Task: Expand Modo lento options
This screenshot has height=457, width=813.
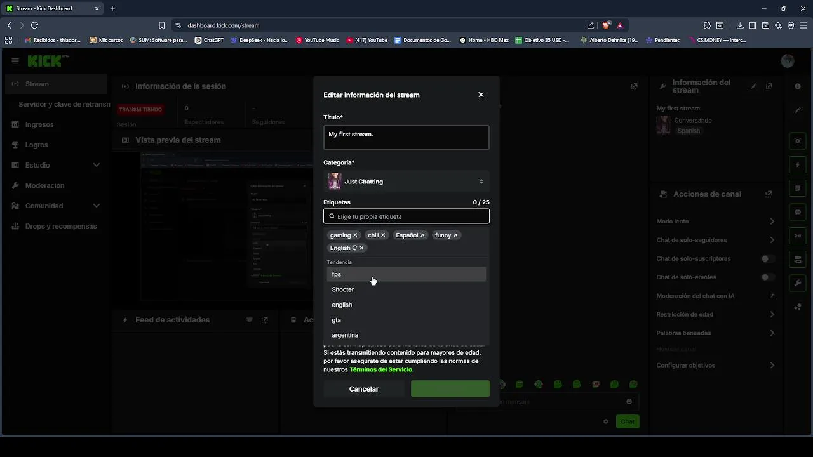Action: [x=772, y=222]
